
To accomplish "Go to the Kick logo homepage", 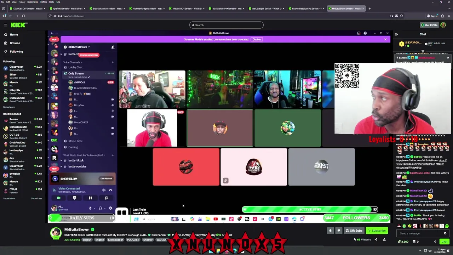I will [x=19, y=25].
